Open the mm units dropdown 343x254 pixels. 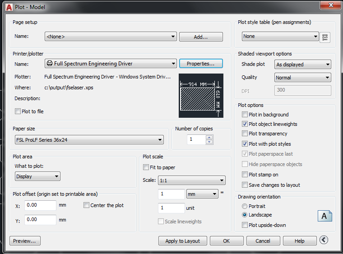(x=202, y=194)
